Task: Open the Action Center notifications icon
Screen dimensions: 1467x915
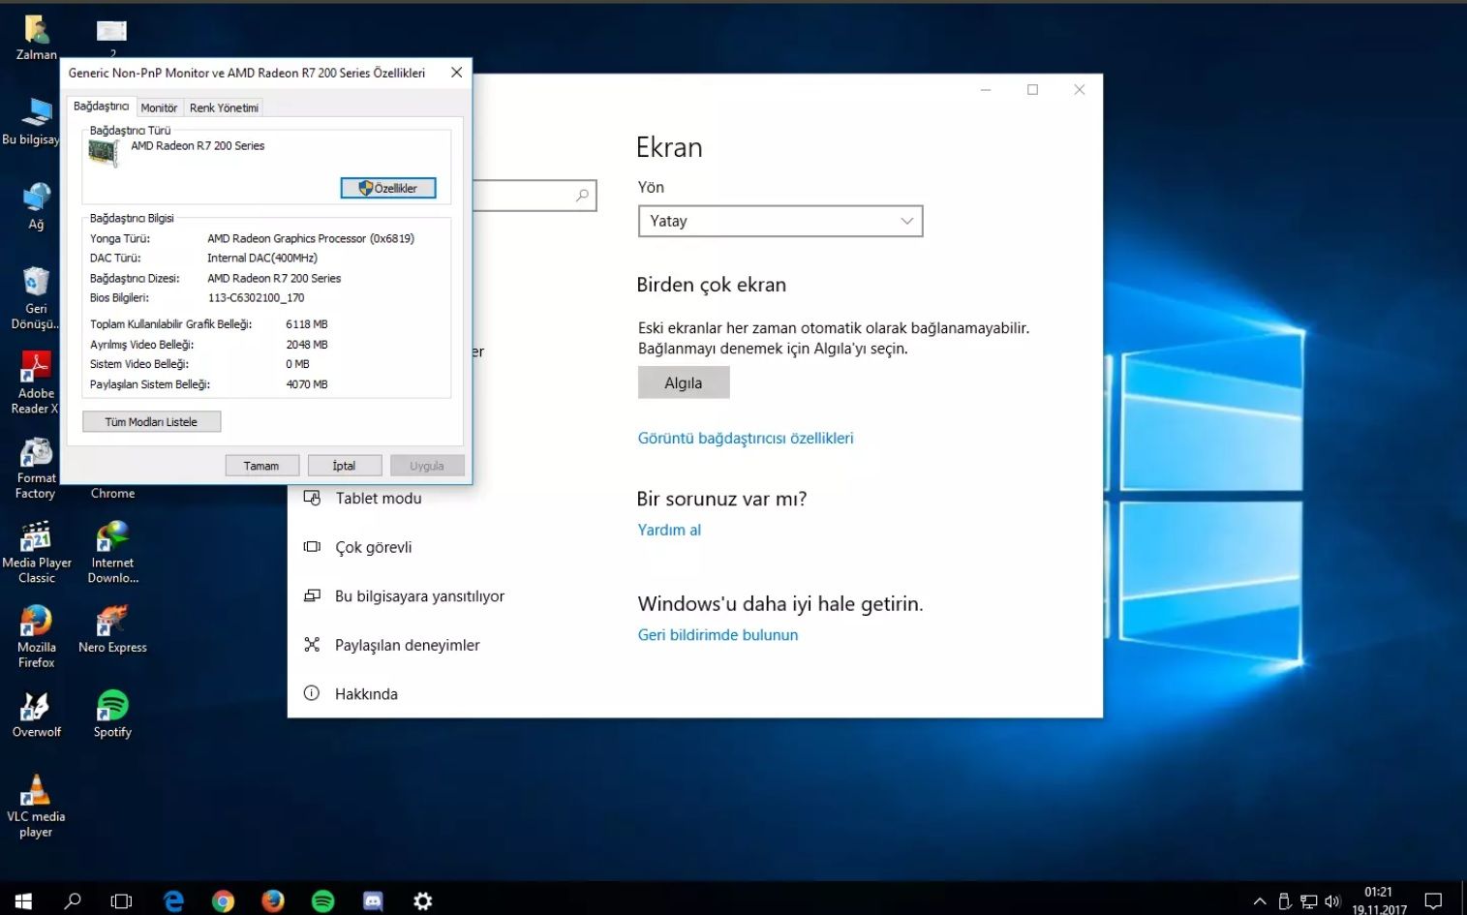Action: 1433,900
